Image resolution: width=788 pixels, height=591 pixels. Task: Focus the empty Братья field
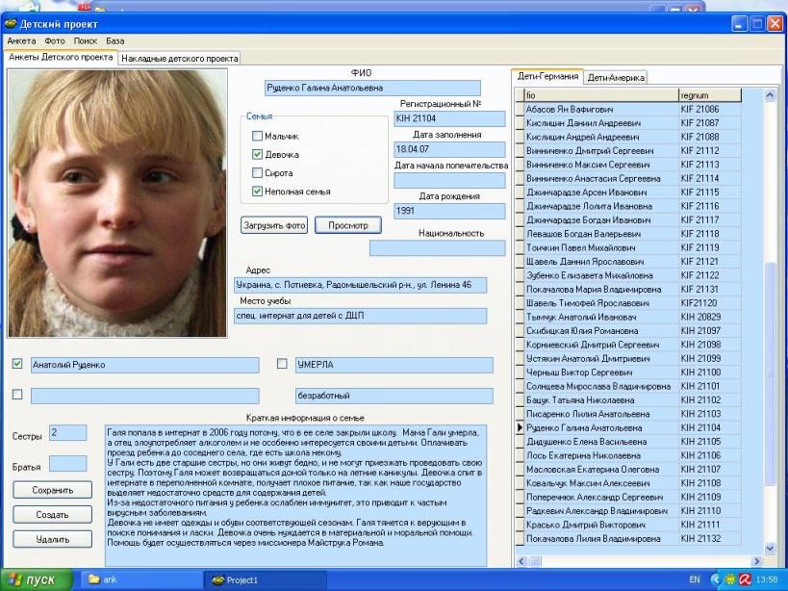pyautogui.click(x=68, y=463)
